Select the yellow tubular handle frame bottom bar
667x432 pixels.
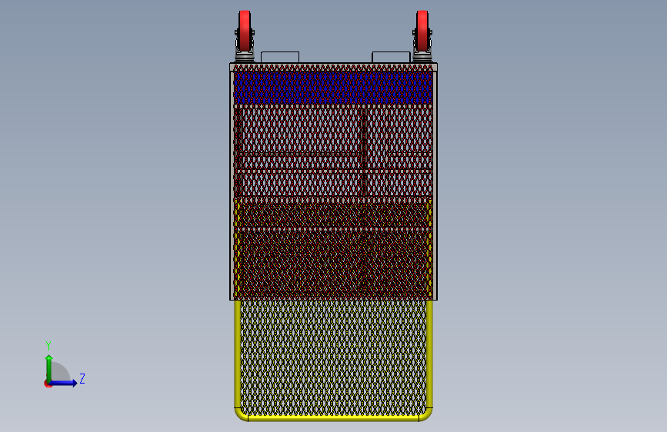coord(334,418)
